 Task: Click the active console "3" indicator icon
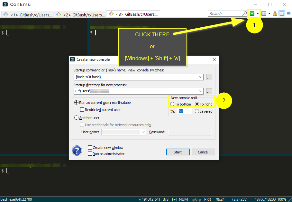(x=264, y=13)
